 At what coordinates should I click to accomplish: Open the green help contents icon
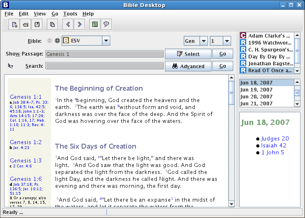[95, 24]
